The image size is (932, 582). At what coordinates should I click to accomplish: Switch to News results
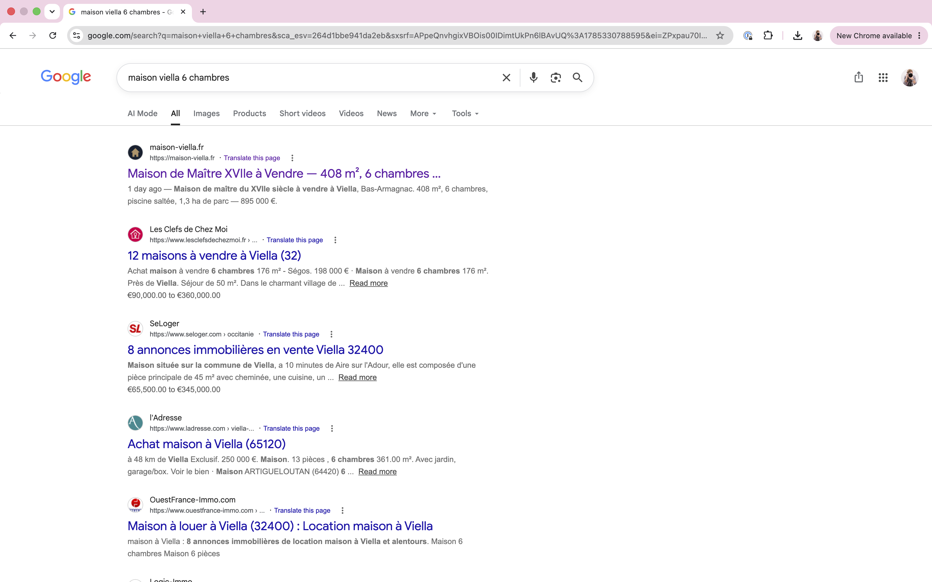click(x=387, y=114)
